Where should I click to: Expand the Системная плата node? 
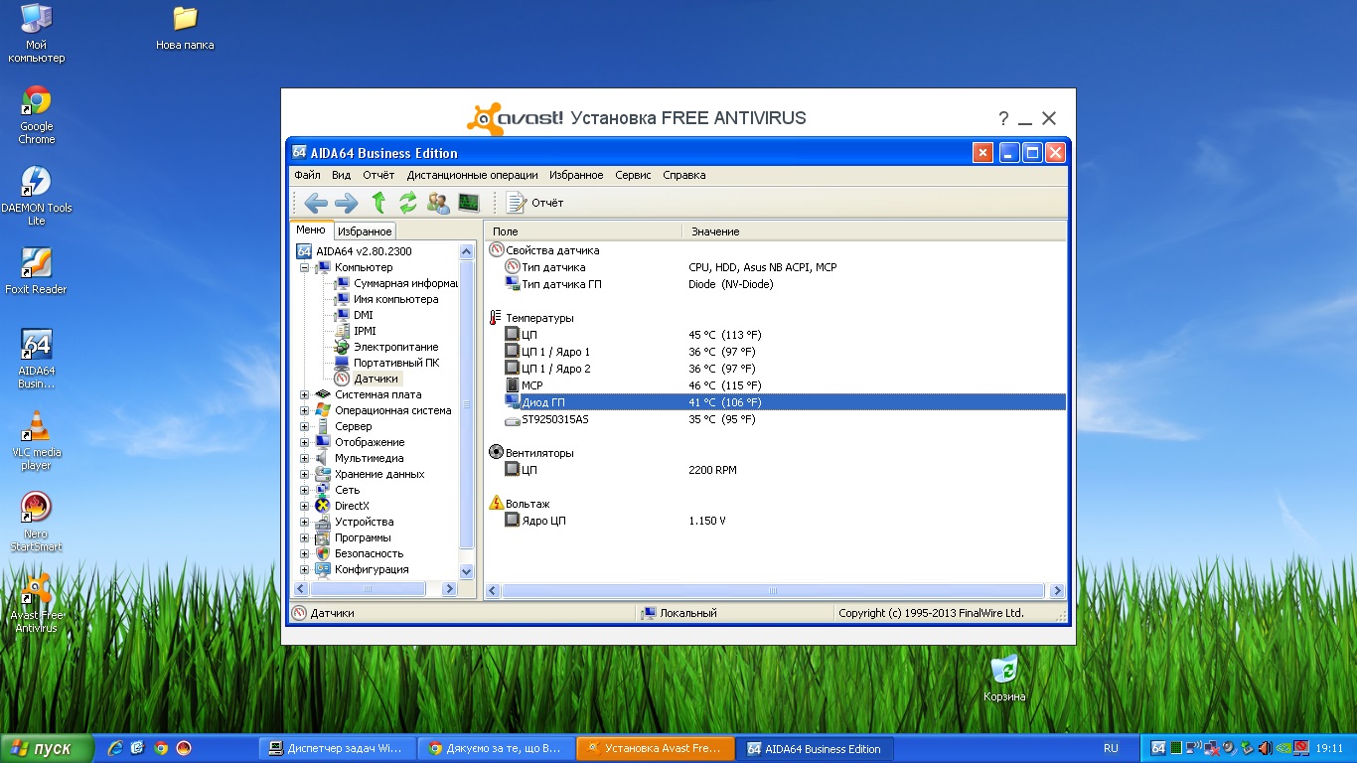tap(304, 394)
